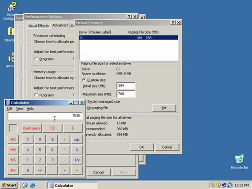The width and height of the screenshot is (252, 189).
Task: Click the digit 8 button in Calculator
Action: pos(40,139)
